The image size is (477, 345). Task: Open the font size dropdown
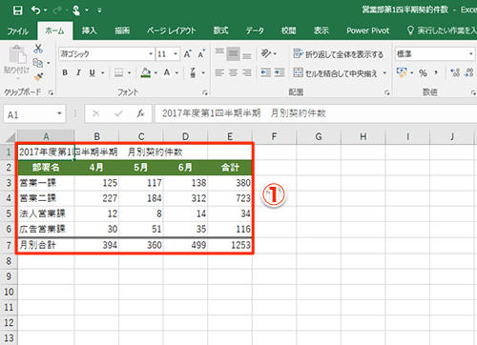[176, 54]
